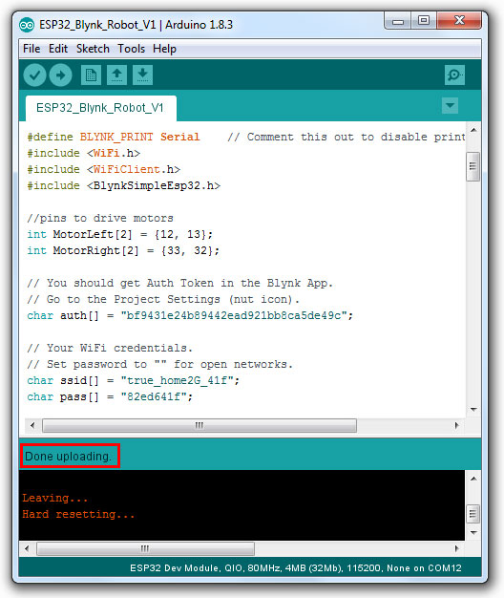The image size is (504, 598).
Task: Create a new sketch with New icon
Action: coord(91,75)
